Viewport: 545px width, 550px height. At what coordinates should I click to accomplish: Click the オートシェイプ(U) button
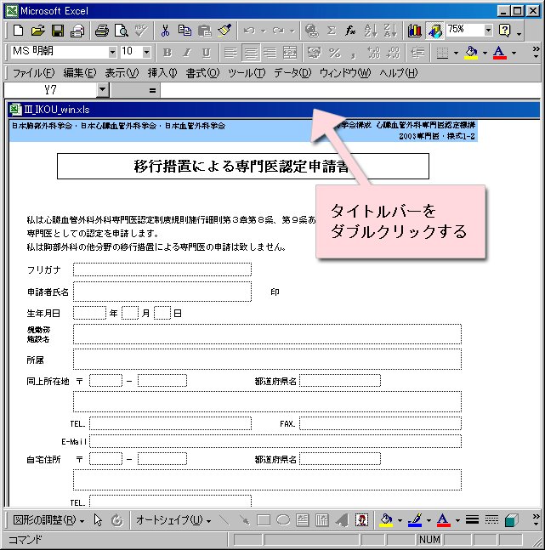click(x=173, y=520)
